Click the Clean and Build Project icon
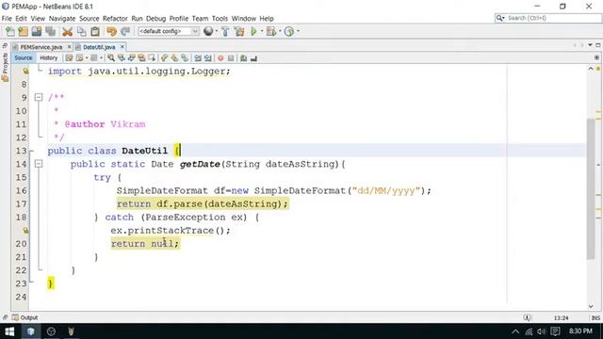 (239, 31)
